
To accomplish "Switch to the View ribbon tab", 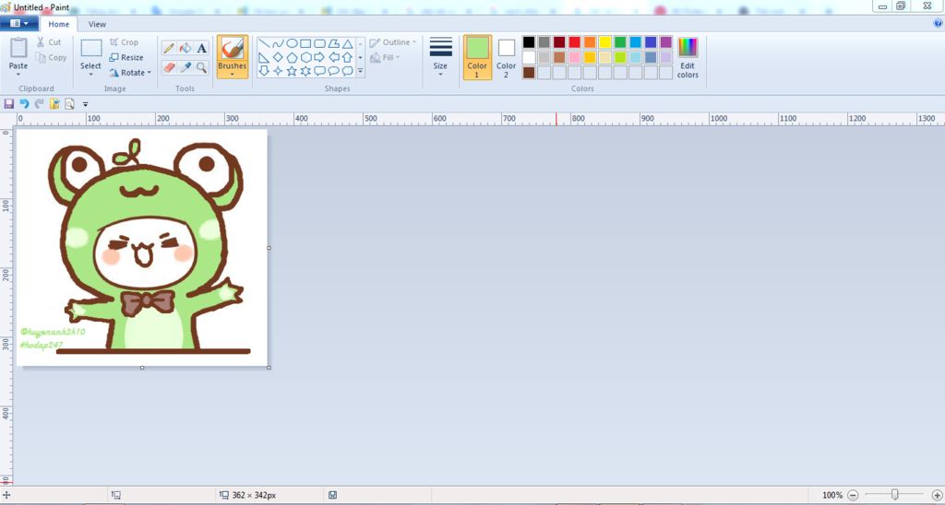I will (97, 24).
